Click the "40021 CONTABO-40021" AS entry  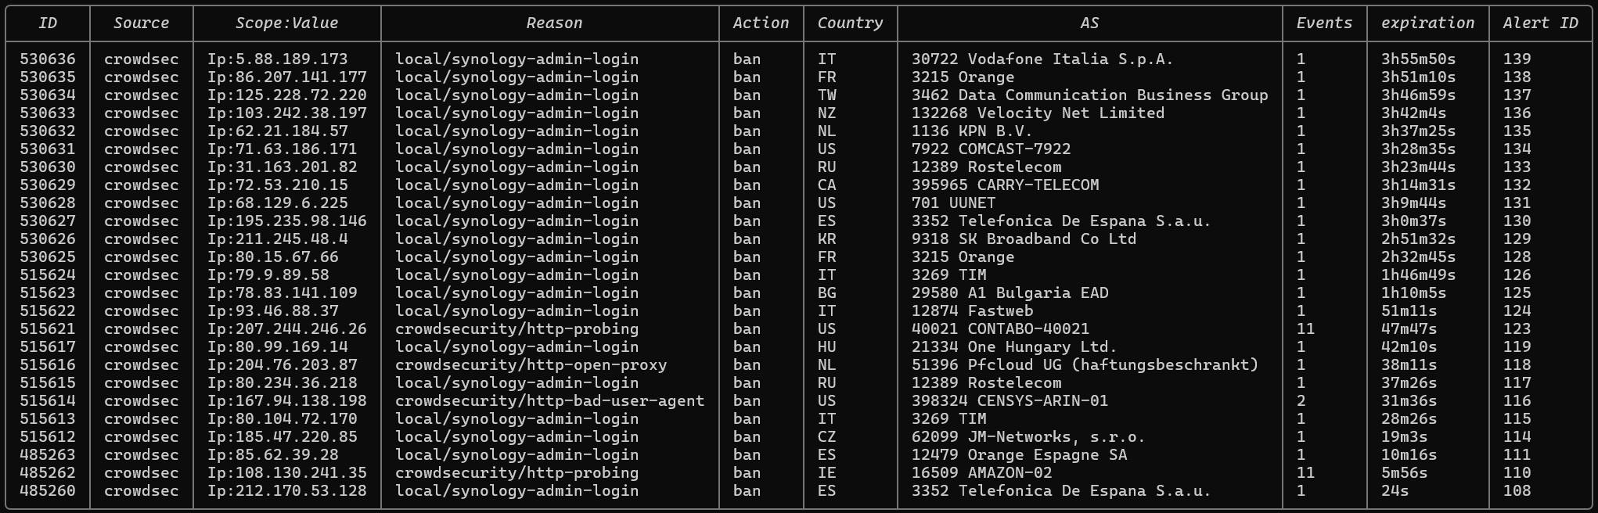(x=1000, y=329)
